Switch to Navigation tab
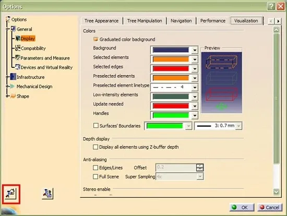The width and height of the screenshot is (287, 216). click(x=181, y=21)
